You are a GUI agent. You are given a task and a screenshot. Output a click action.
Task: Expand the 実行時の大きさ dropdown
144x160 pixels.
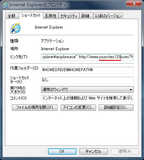pos(87,89)
